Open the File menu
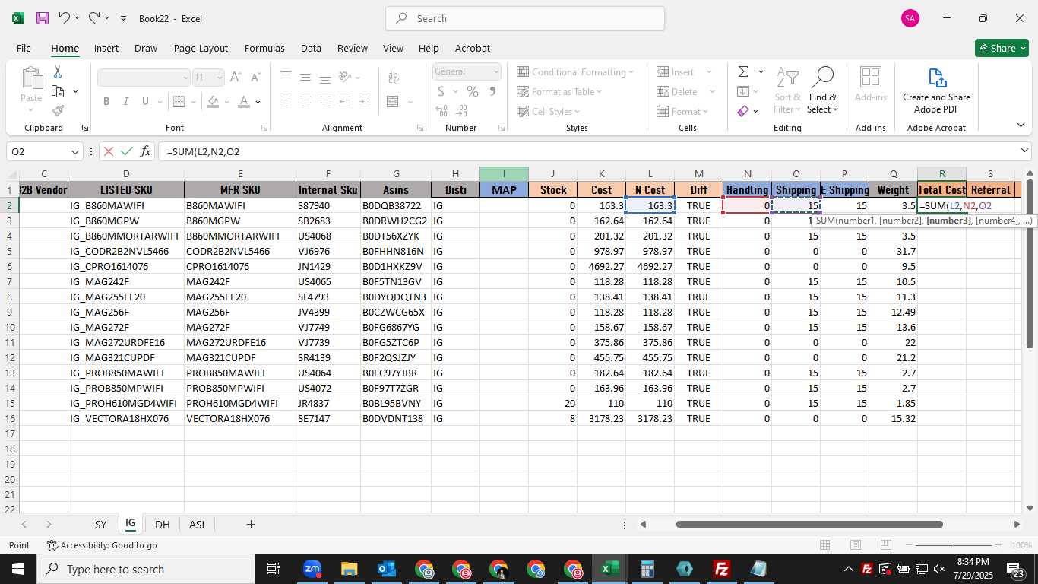The width and height of the screenshot is (1038, 584). [24, 48]
